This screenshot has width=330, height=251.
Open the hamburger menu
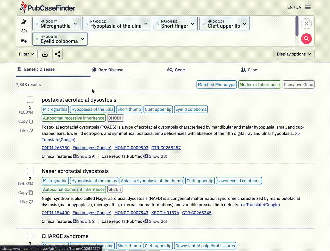tap(308, 7)
